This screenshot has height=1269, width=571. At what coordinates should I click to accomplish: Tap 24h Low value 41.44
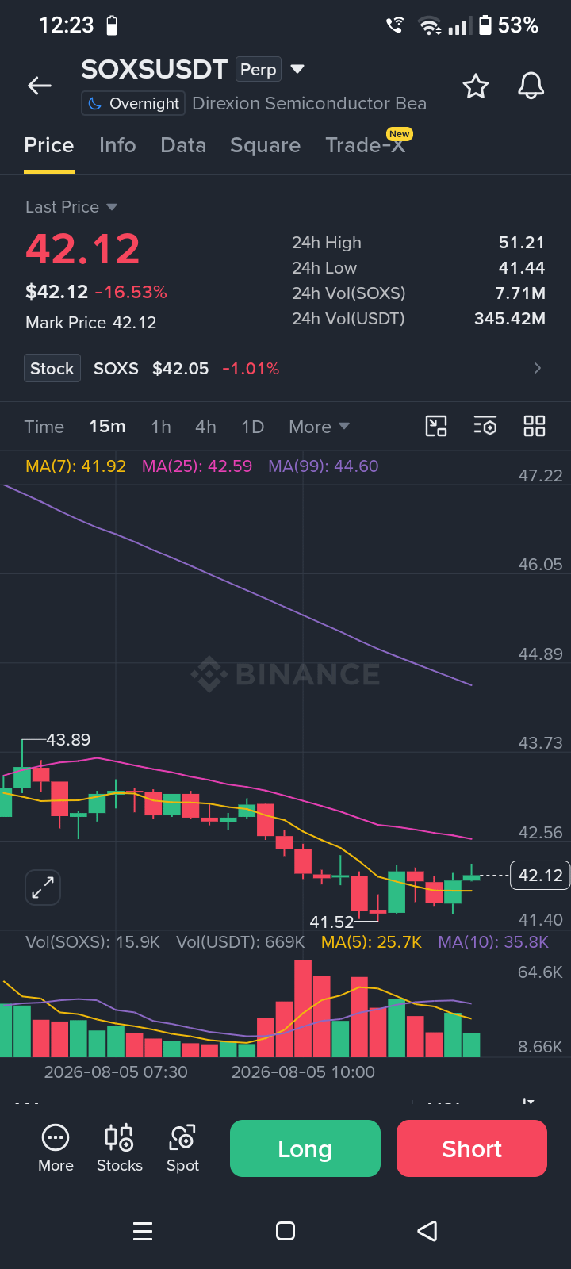coord(522,268)
